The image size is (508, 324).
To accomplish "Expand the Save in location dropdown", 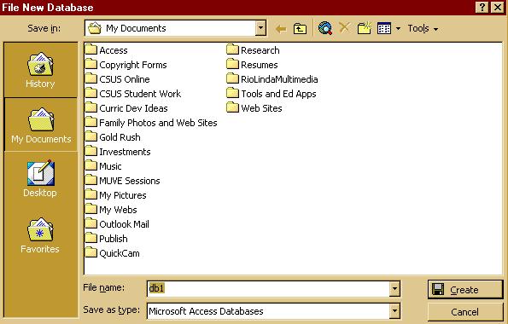I will pyautogui.click(x=260, y=28).
